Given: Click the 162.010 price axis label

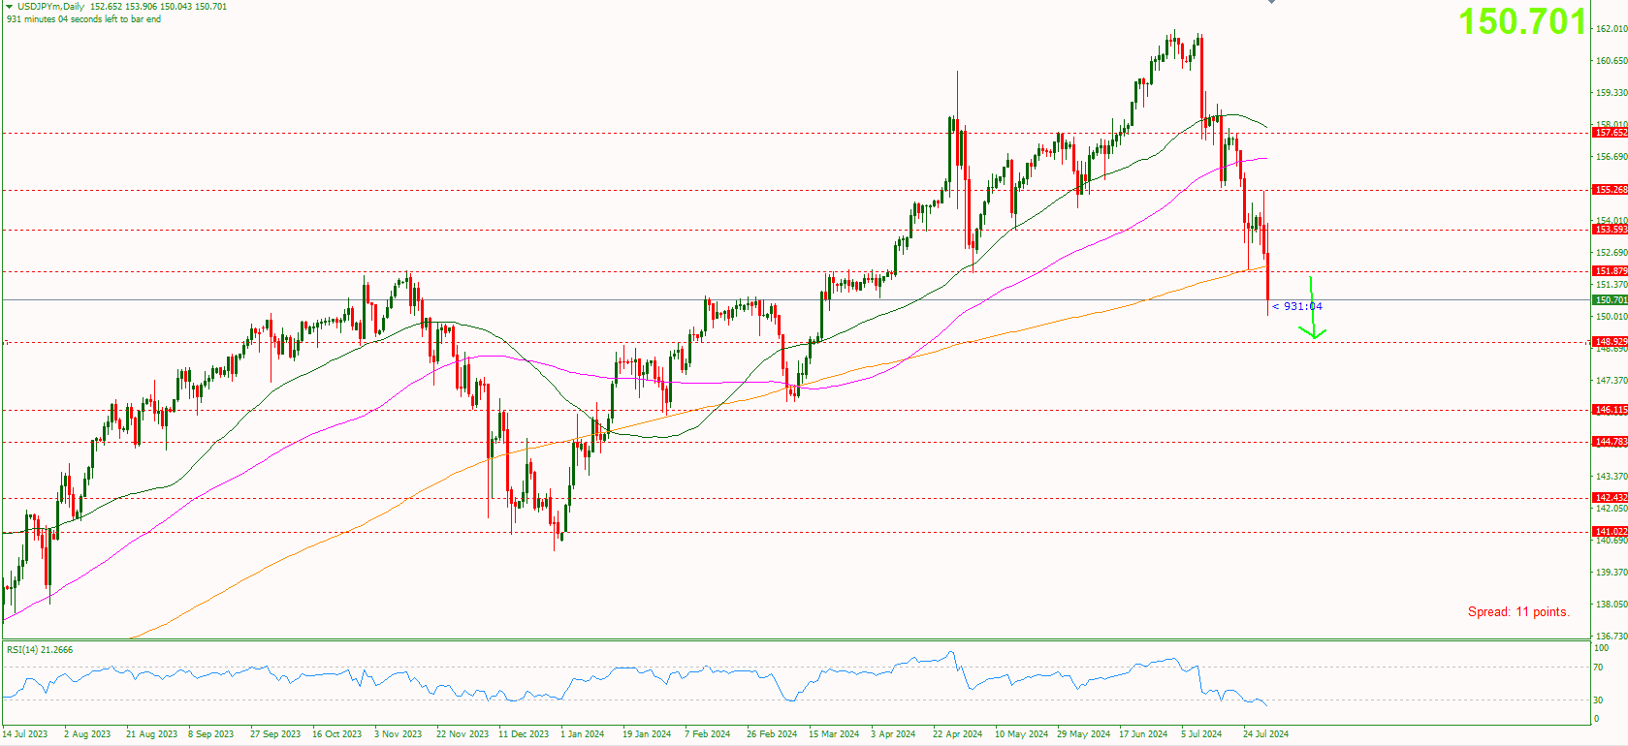Looking at the screenshot, I should pyautogui.click(x=1612, y=29).
